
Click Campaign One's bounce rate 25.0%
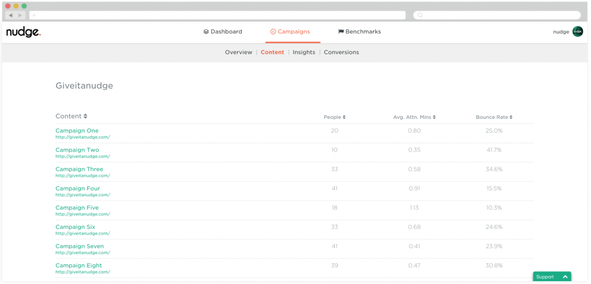(494, 130)
